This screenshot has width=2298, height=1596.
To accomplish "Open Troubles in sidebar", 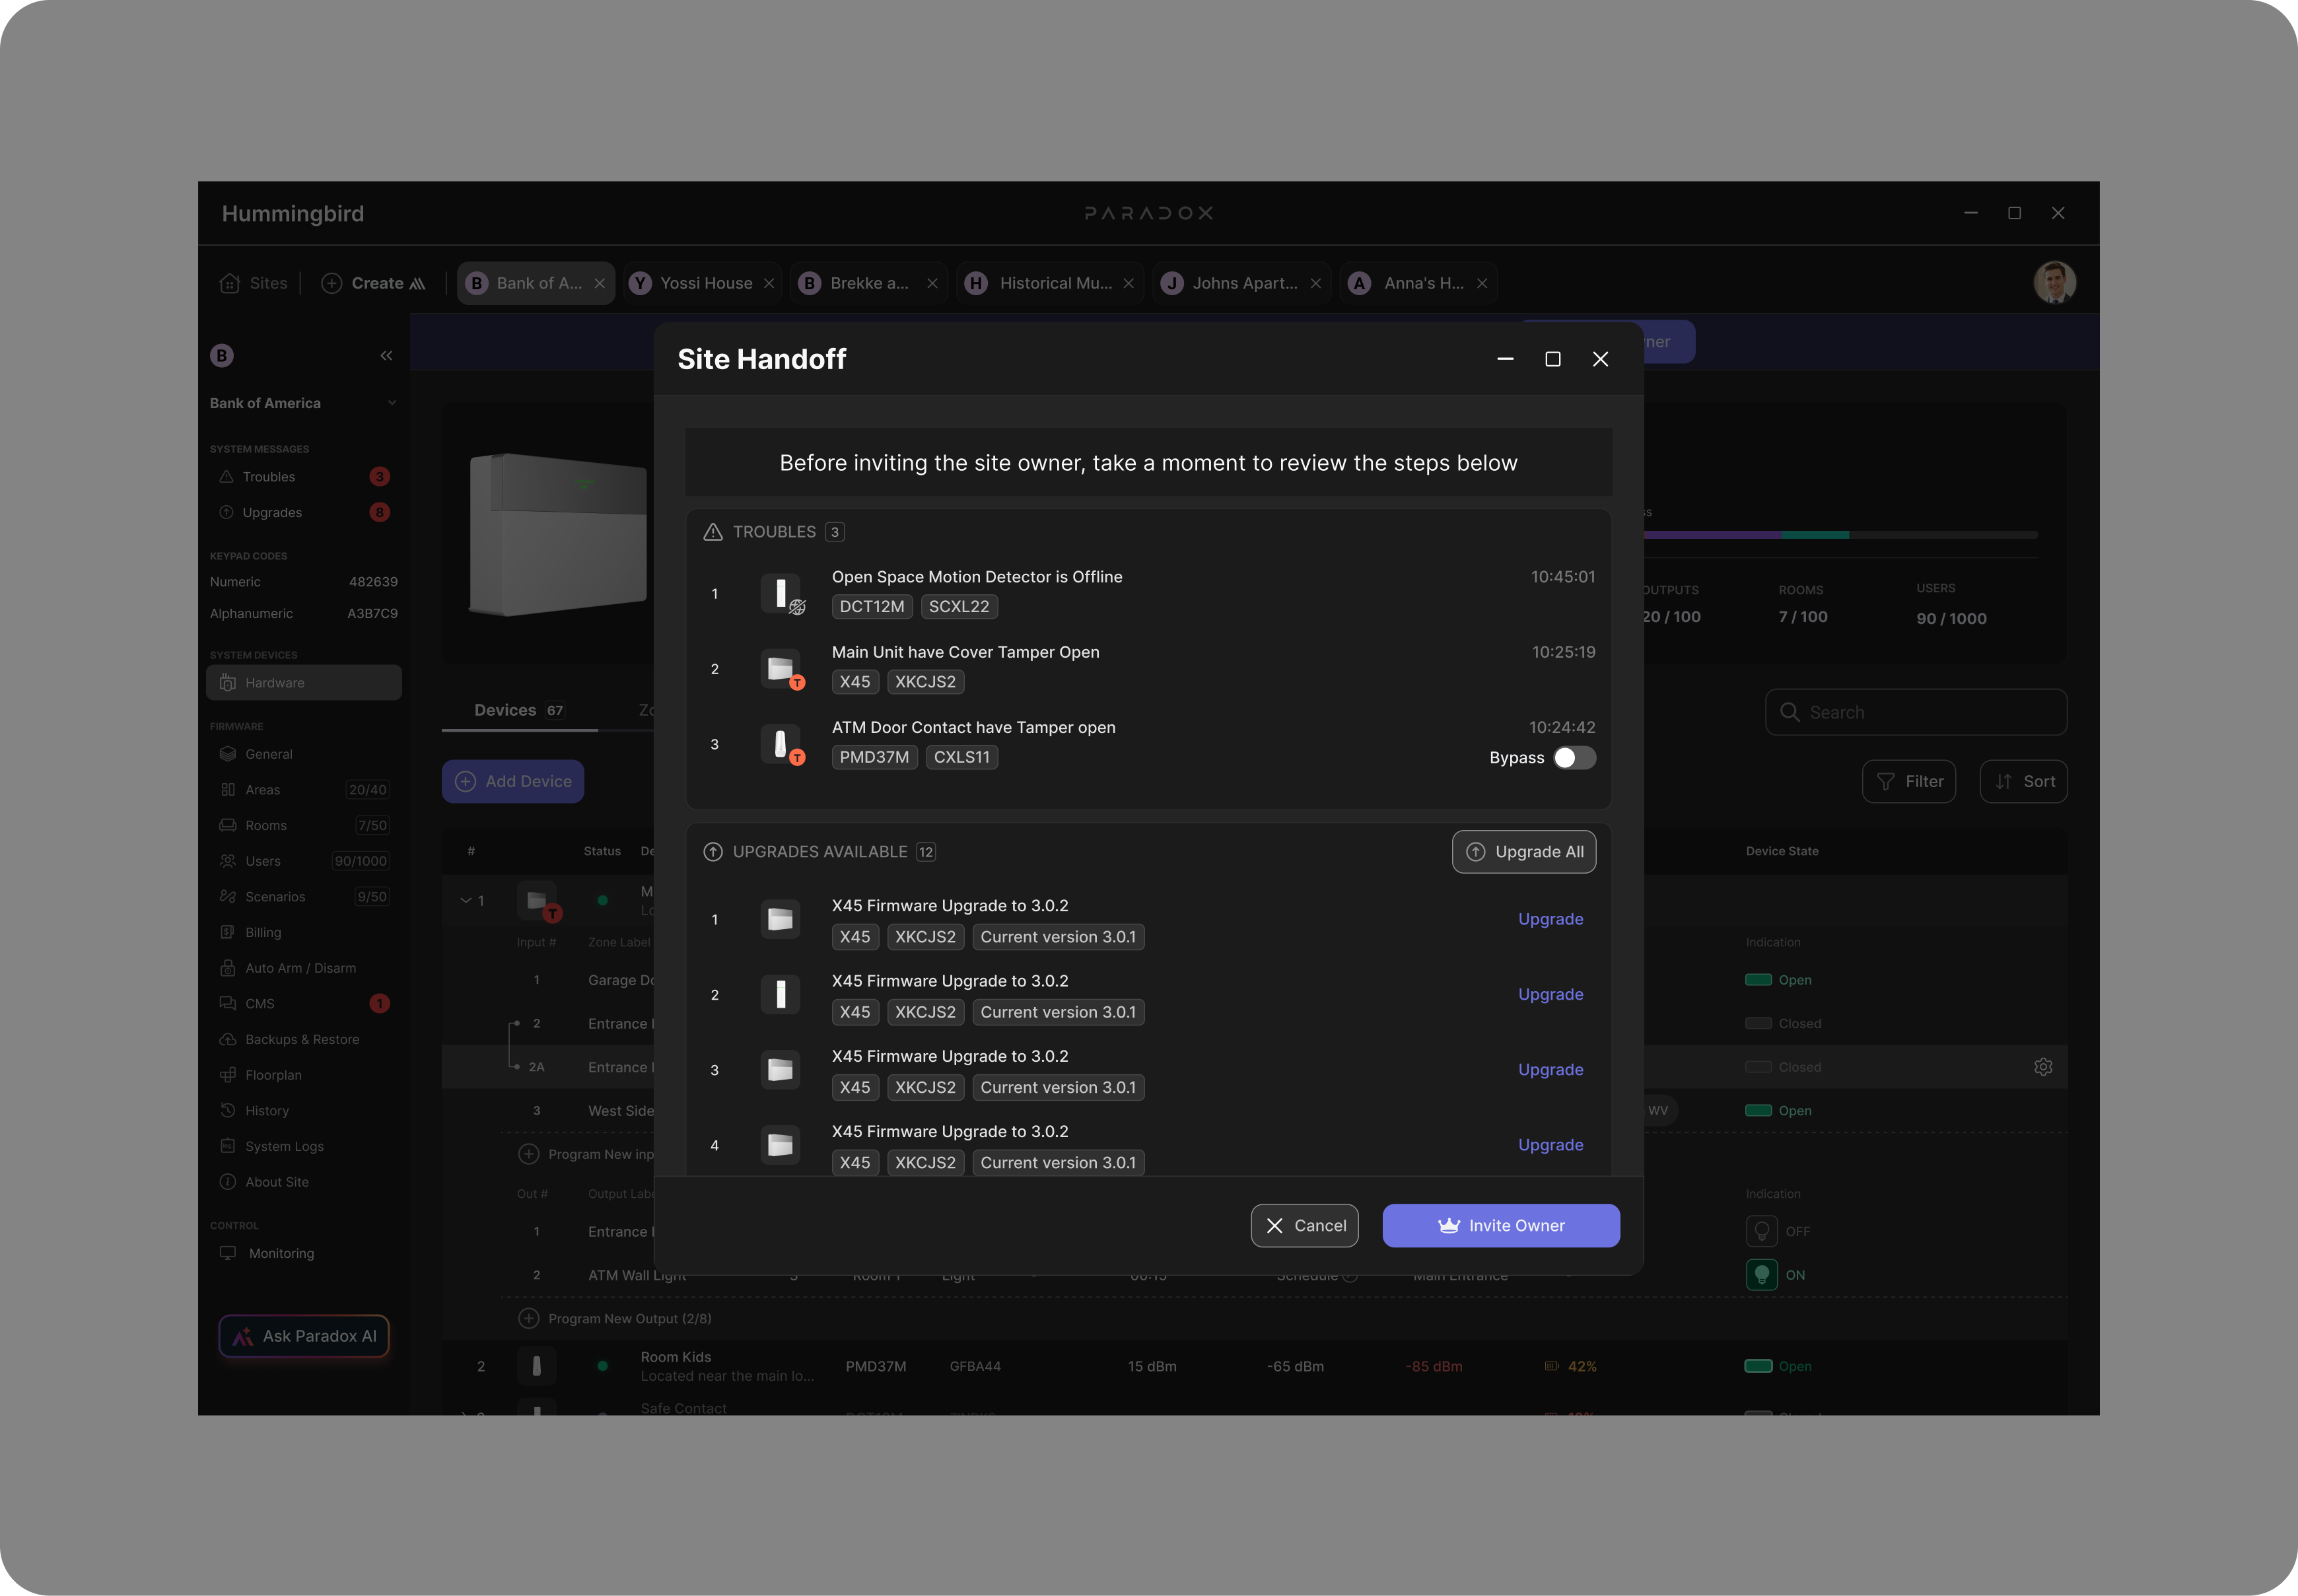I will (303, 477).
